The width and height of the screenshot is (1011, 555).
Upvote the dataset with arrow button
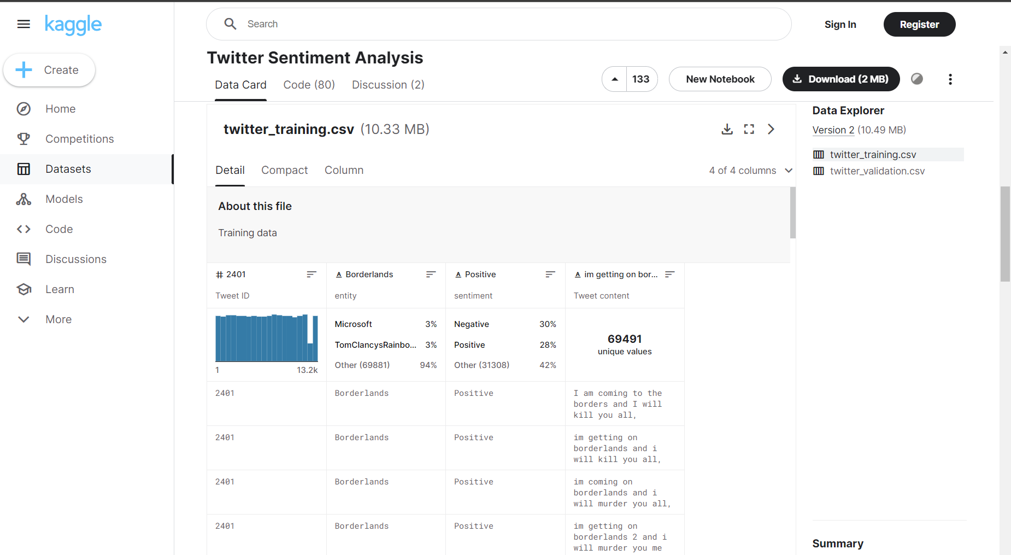click(x=615, y=79)
